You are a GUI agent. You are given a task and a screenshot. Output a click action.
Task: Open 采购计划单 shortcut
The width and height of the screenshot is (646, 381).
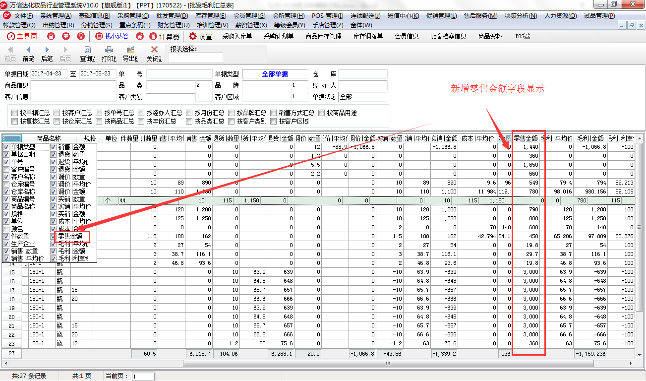point(279,36)
